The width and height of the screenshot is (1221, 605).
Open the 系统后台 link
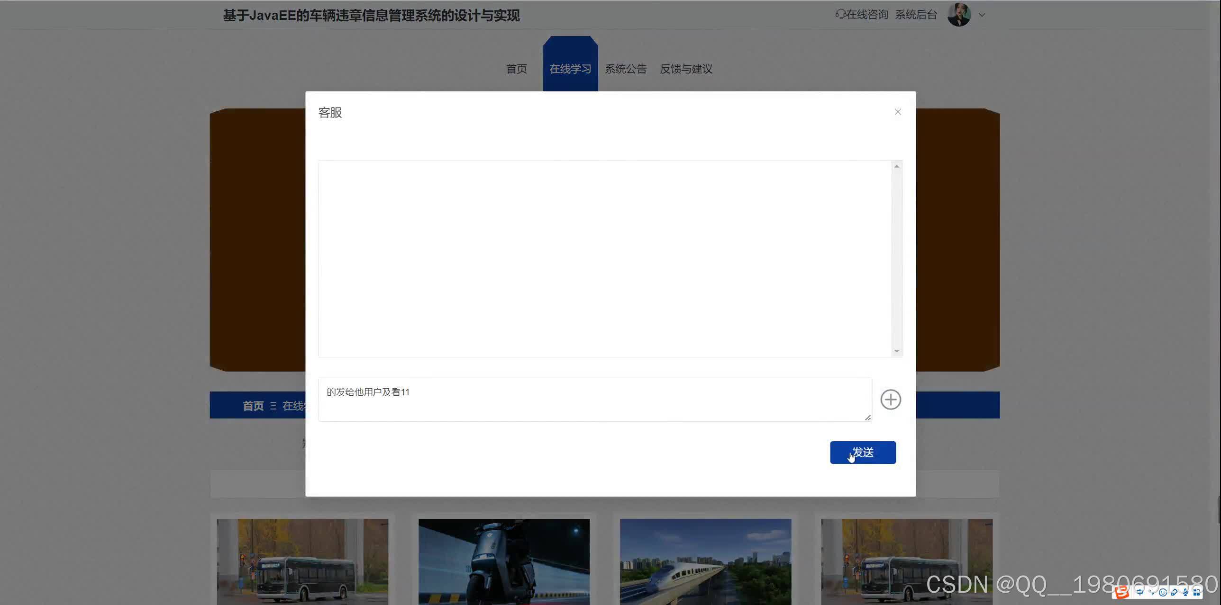point(916,14)
